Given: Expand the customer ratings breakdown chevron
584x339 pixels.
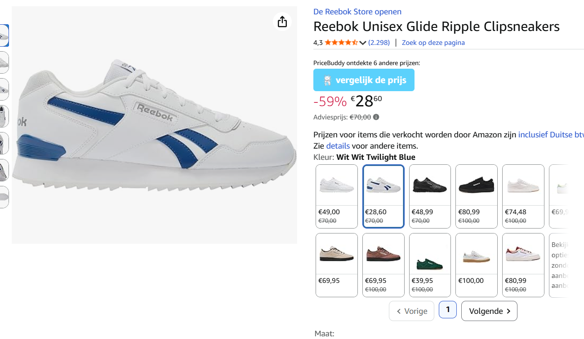Looking at the screenshot, I should pyautogui.click(x=363, y=42).
